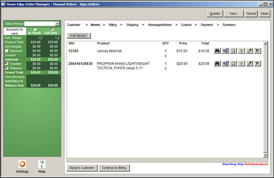Image resolution: width=274 pixels, height=178 pixels.
Task: Click the Amt.Recv'd label
Action: [x=14, y=81]
